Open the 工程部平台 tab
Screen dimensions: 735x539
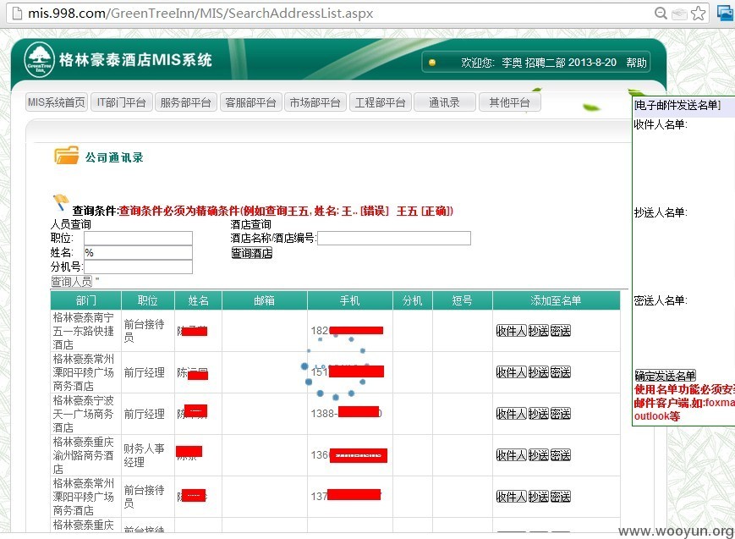[380, 102]
